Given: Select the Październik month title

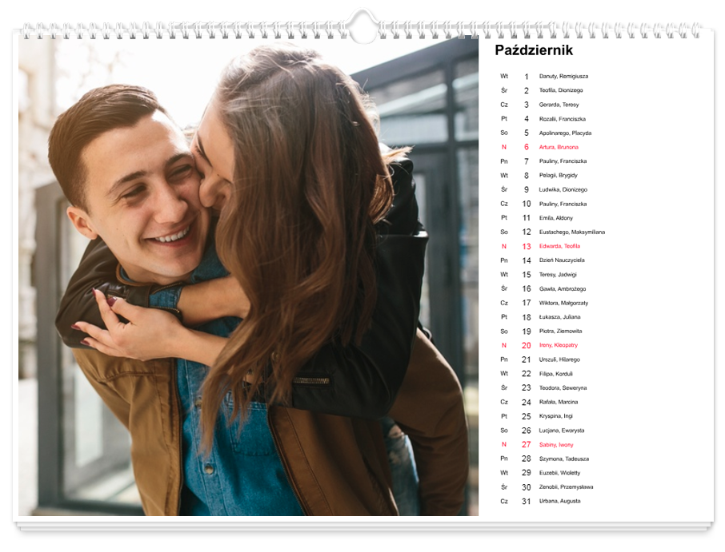Looking at the screenshot, I should pos(534,51).
